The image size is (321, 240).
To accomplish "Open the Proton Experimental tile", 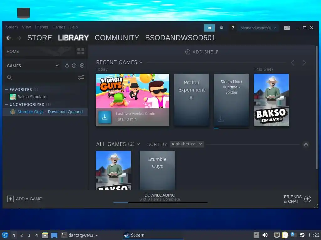I will coord(192,100).
